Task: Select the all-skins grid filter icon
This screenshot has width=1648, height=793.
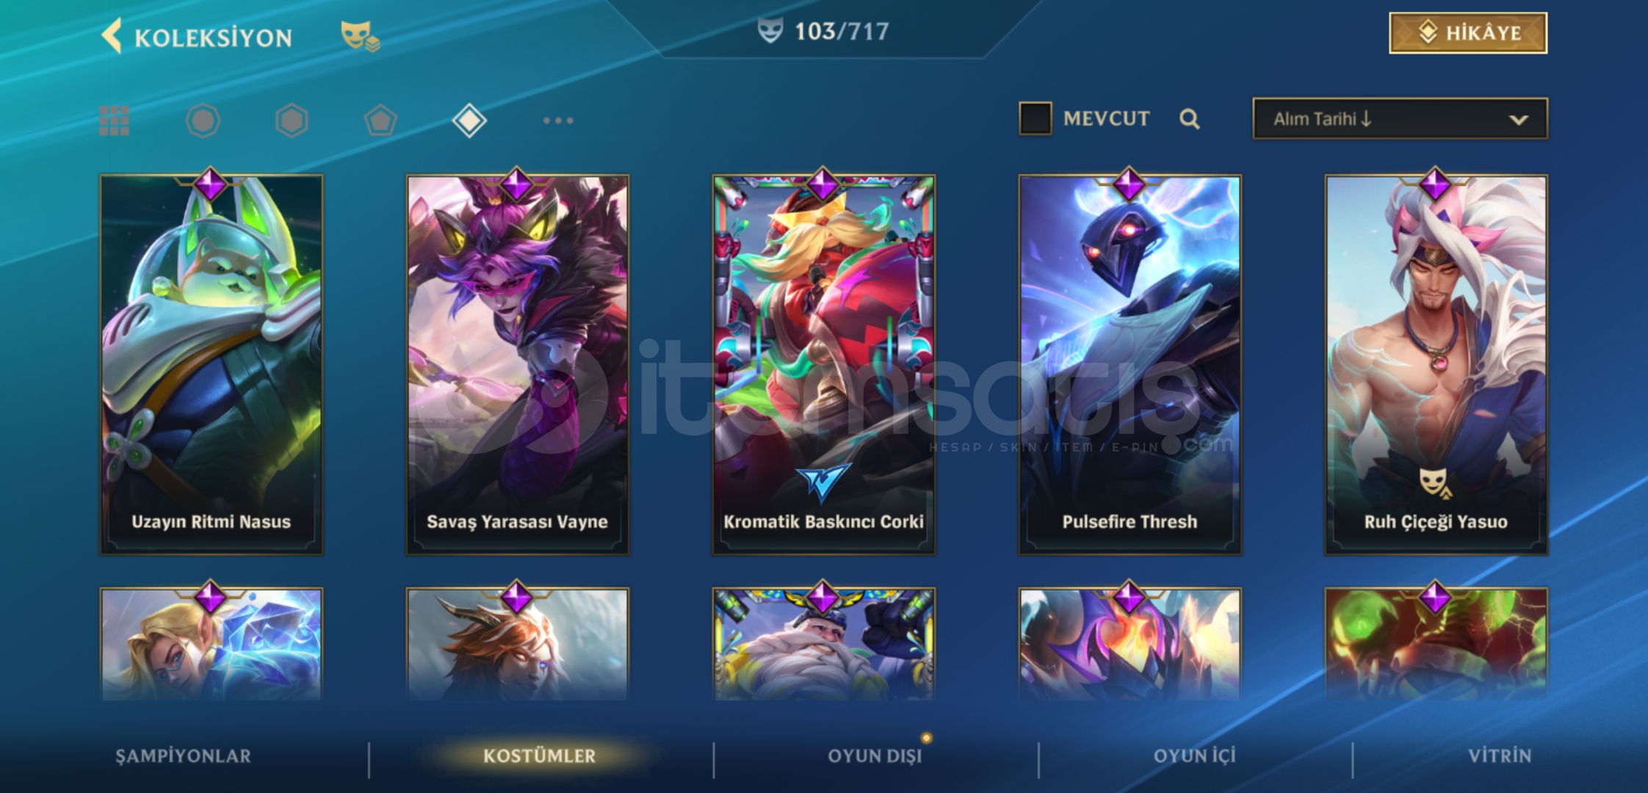Action: pyautogui.click(x=114, y=120)
